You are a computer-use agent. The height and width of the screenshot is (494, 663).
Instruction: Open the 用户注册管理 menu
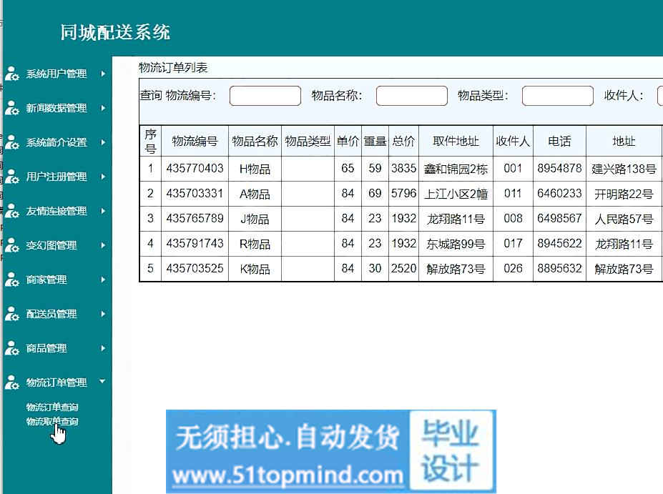[x=57, y=177]
